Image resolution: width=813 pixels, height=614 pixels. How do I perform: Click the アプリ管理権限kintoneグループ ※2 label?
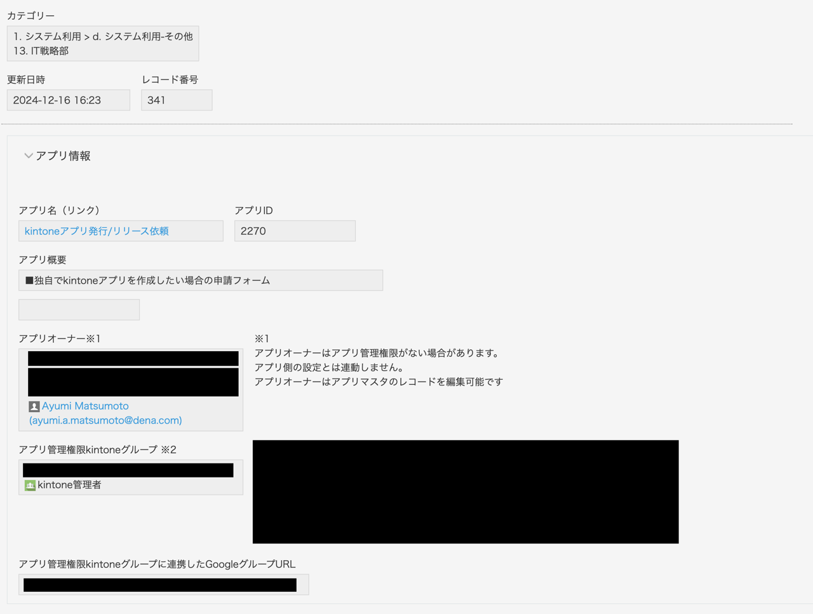coord(97,450)
